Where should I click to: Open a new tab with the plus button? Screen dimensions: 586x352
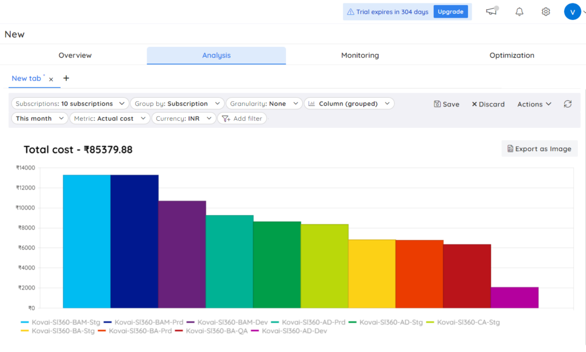pyautogui.click(x=66, y=78)
